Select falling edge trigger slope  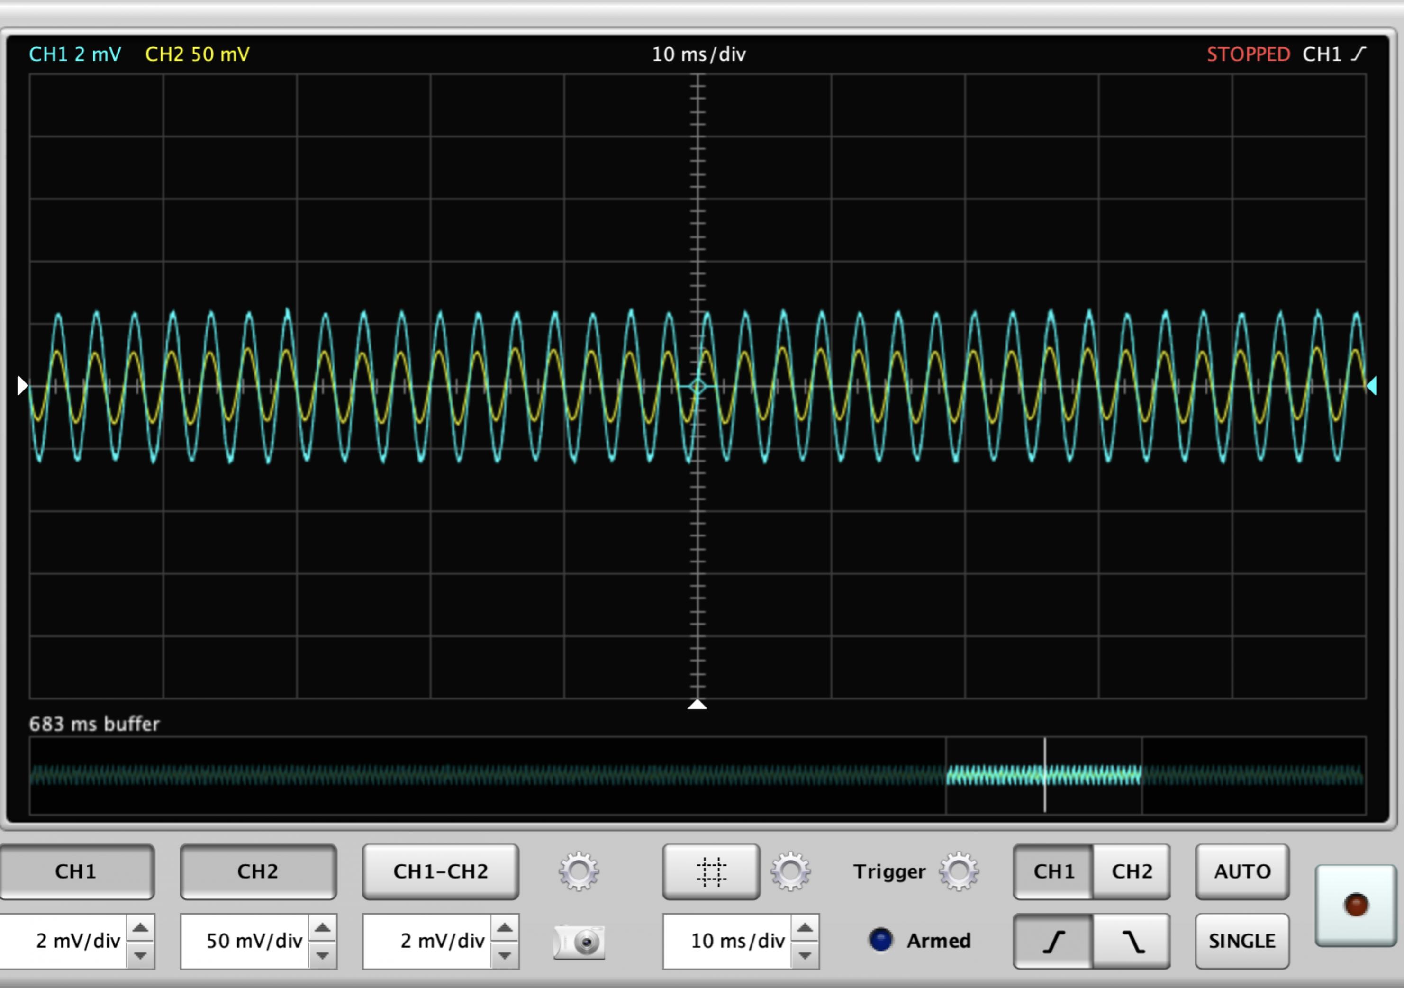point(1131,941)
